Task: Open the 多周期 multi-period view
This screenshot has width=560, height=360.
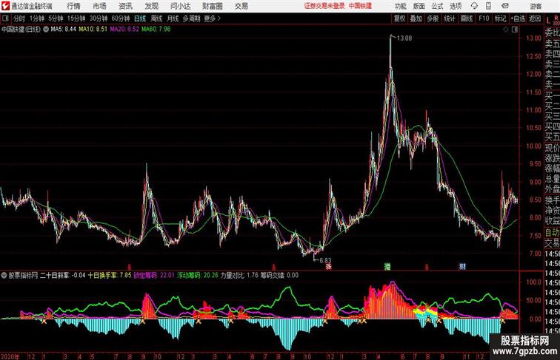Action: 191,18
